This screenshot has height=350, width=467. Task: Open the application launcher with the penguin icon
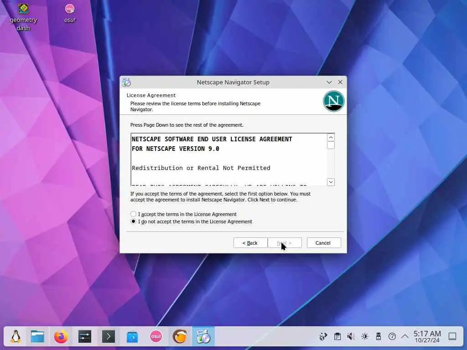(16, 337)
